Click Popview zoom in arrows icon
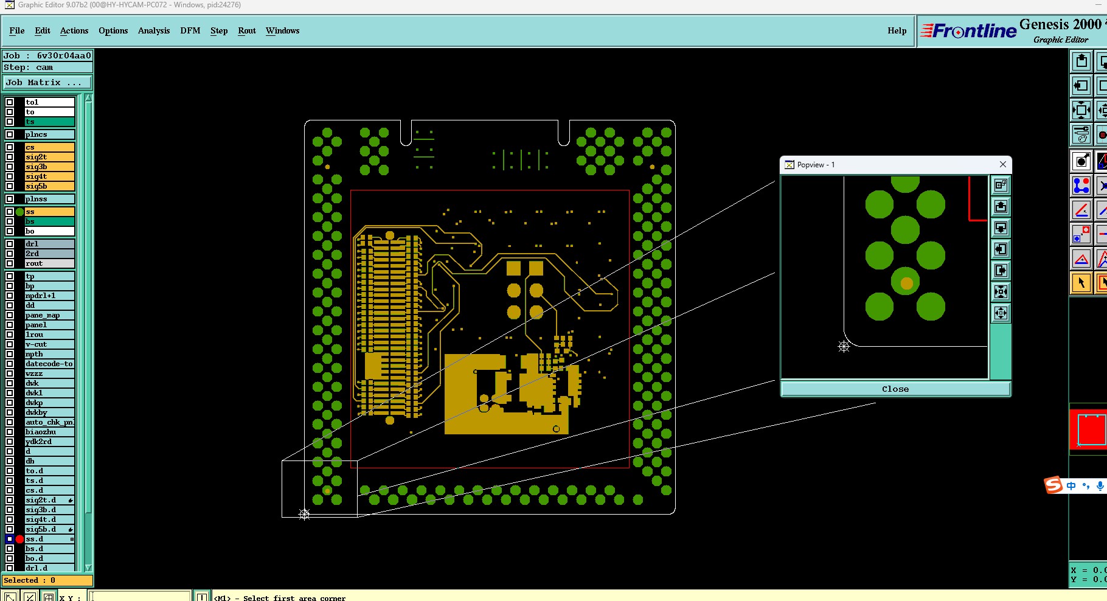Screen dimensions: 1107x601 (x=1001, y=291)
